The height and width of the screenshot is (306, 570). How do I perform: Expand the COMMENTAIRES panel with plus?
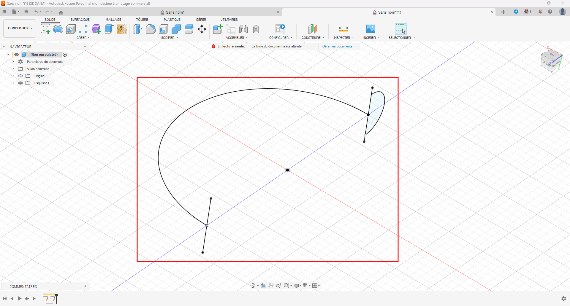click(x=85, y=286)
